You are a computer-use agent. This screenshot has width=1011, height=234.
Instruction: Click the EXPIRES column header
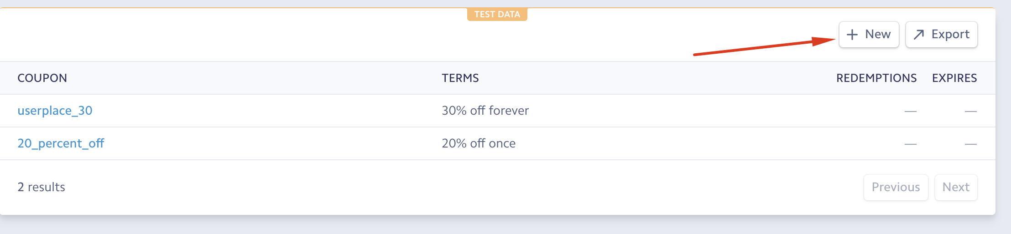click(x=954, y=78)
